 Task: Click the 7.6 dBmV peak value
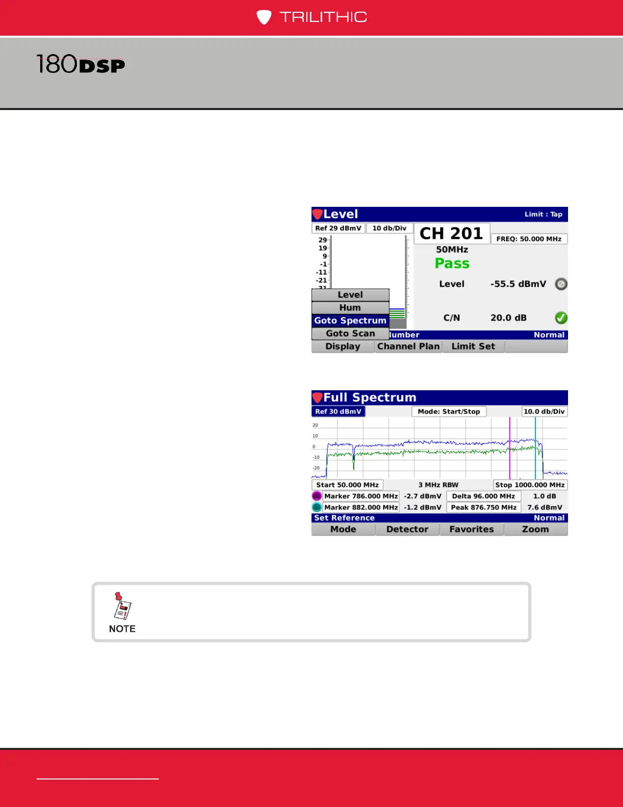[x=545, y=507]
